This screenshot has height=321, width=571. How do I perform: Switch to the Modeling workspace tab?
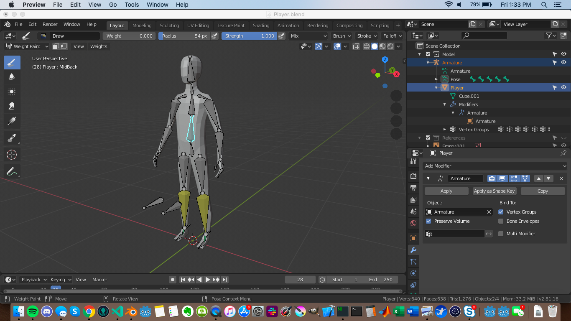click(x=142, y=25)
